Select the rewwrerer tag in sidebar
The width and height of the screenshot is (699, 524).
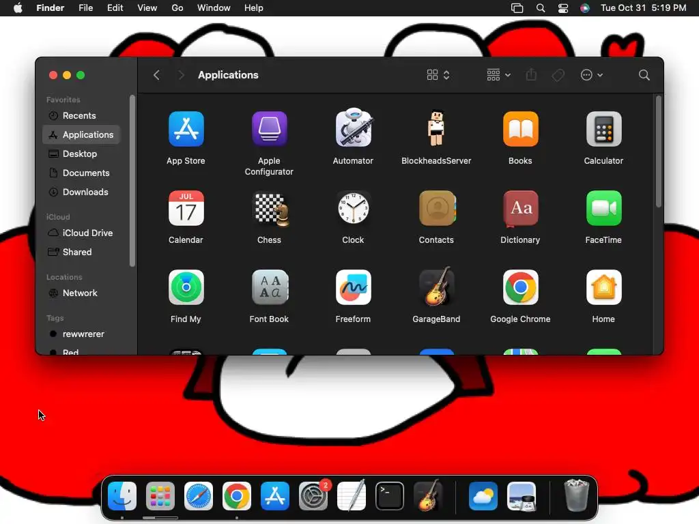pos(81,334)
